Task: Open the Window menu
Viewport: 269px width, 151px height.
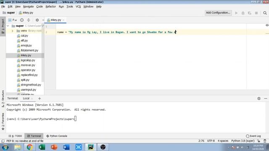Action: pos(88,7)
